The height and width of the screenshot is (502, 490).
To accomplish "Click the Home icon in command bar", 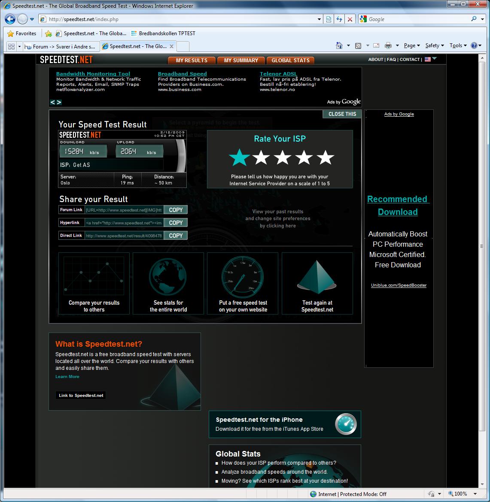I will click(x=339, y=45).
